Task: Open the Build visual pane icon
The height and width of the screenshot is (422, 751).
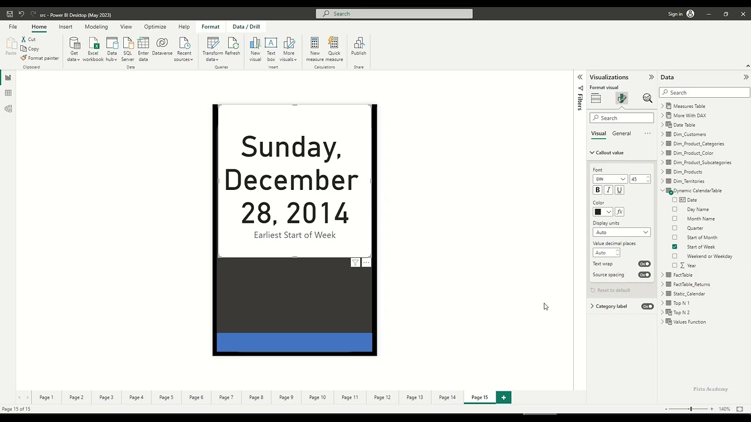Action: pos(596,98)
